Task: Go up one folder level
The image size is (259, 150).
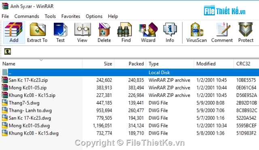Action: pyautogui.click(x=7, y=51)
